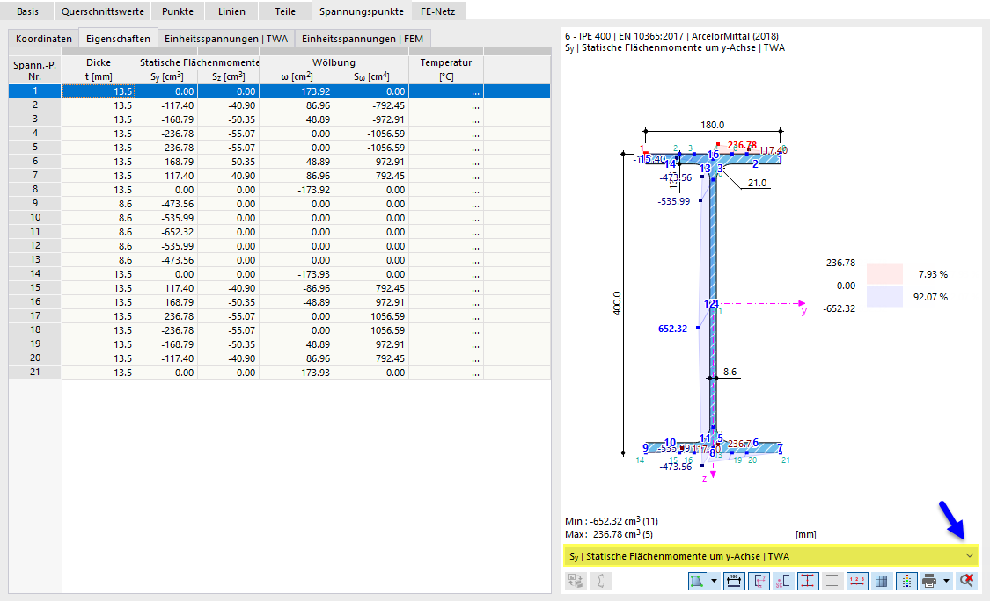
Task: Click the Temperatur [°C] column header
Action: [446, 69]
